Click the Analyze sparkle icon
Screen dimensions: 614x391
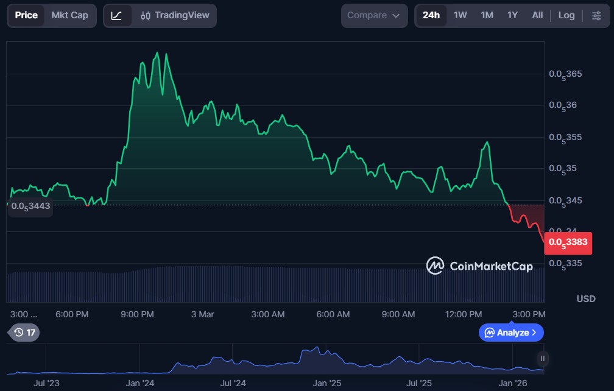pos(489,333)
